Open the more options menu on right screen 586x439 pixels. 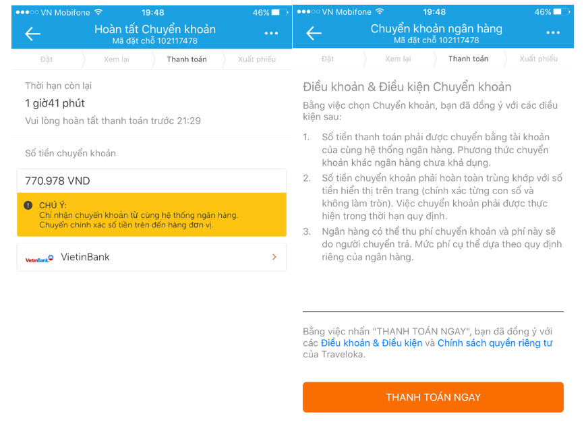point(553,32)
